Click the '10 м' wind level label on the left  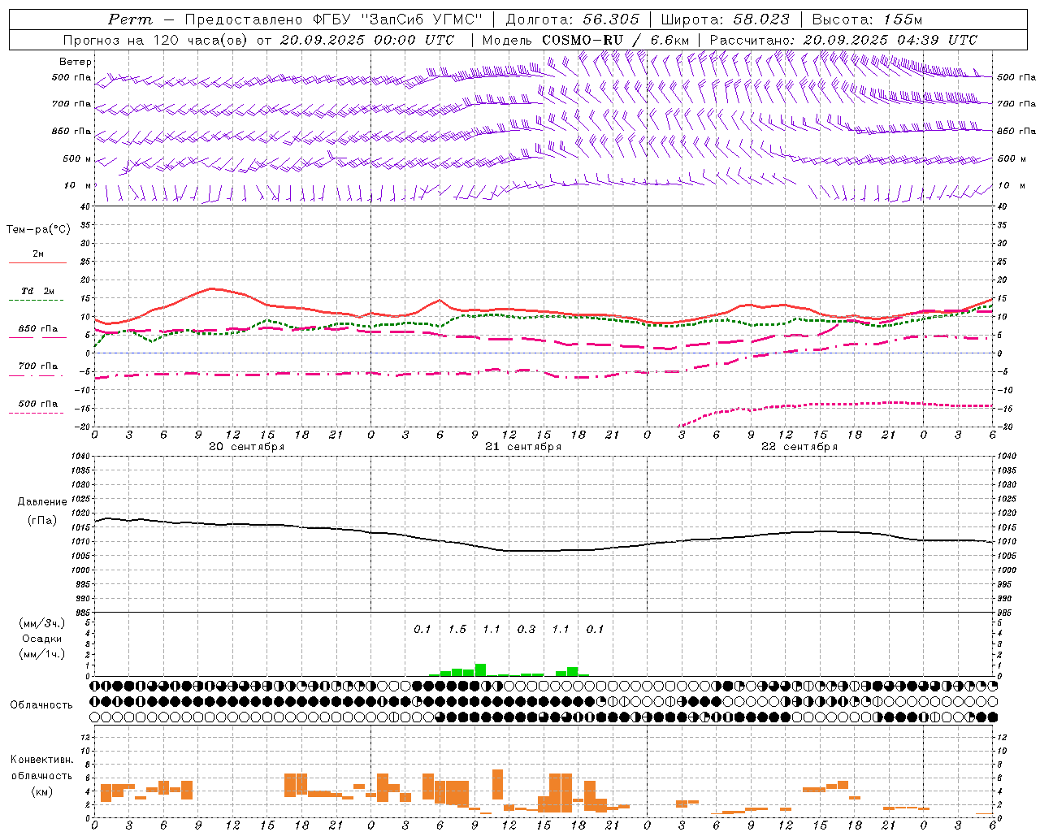77,186
